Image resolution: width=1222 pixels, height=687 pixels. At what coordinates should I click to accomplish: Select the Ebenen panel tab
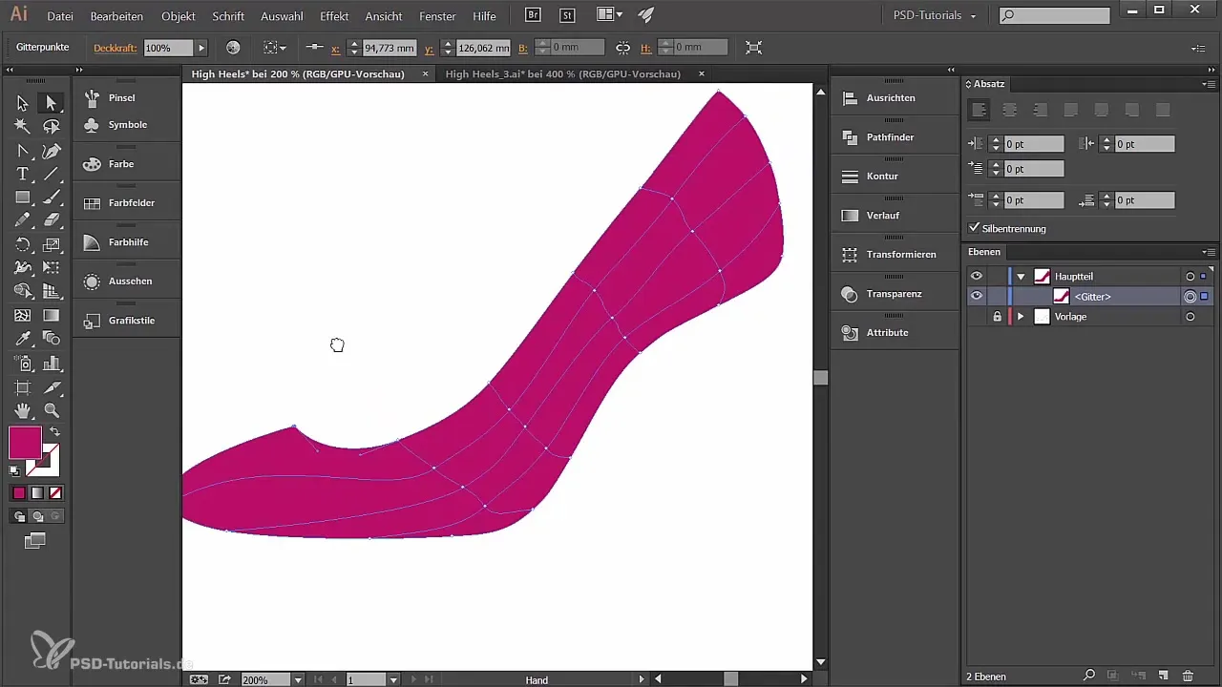tap(983, 252)
